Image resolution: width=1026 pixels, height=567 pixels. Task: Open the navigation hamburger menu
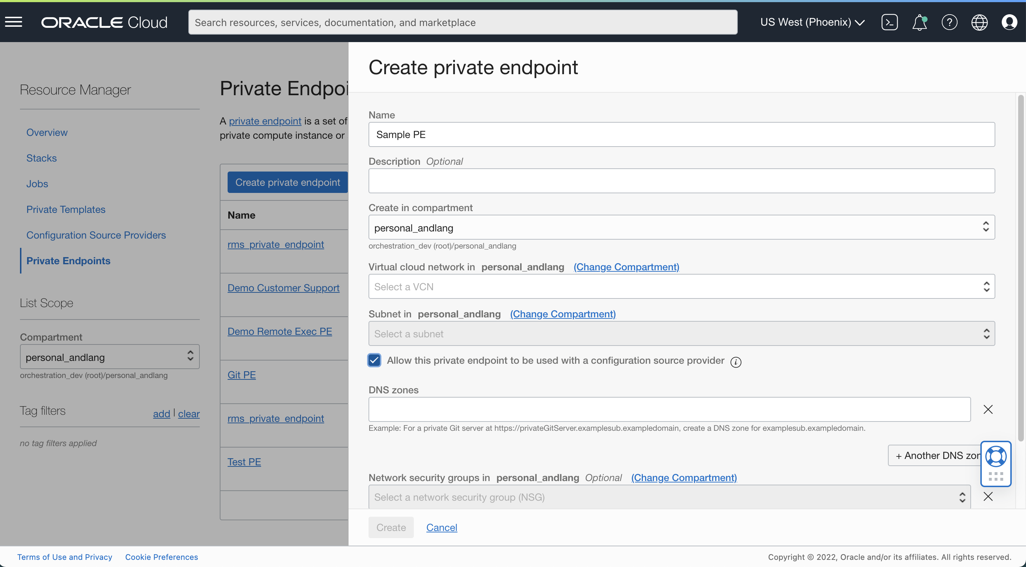(14, 22)
